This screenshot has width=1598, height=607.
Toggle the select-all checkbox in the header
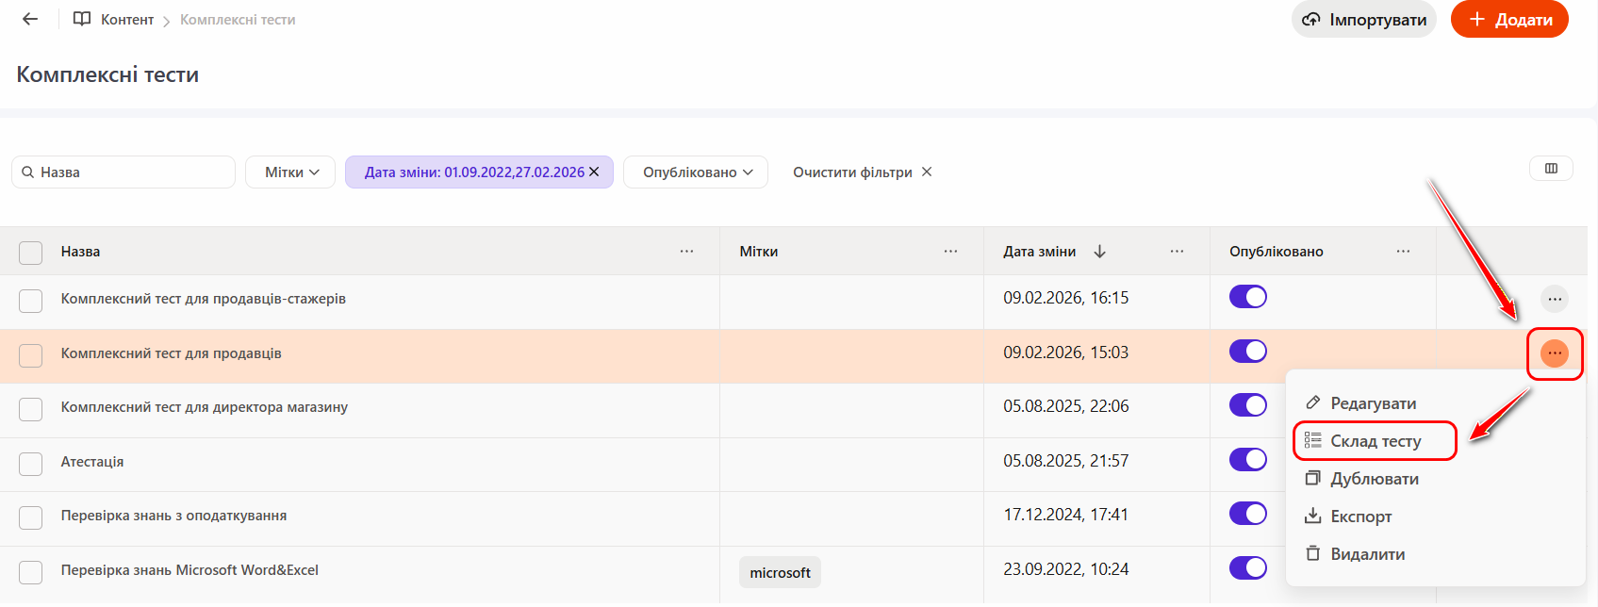(31, 253)
